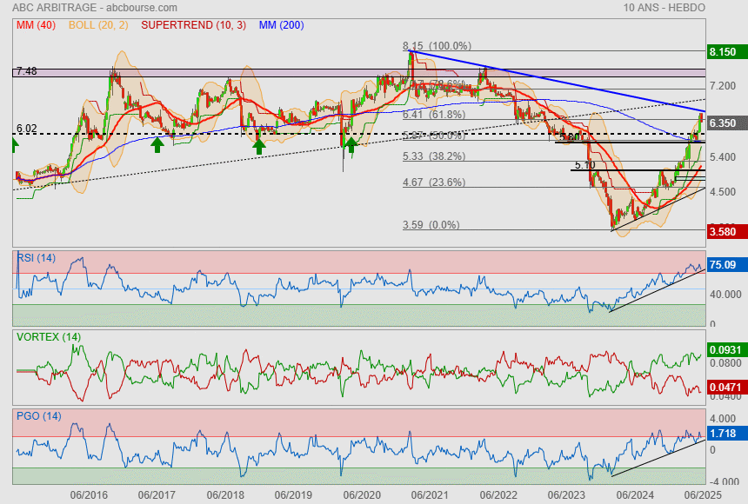Select the MM (200) legend label
Image resolution: width=748 pixels, height=504 pixels.
281,25
